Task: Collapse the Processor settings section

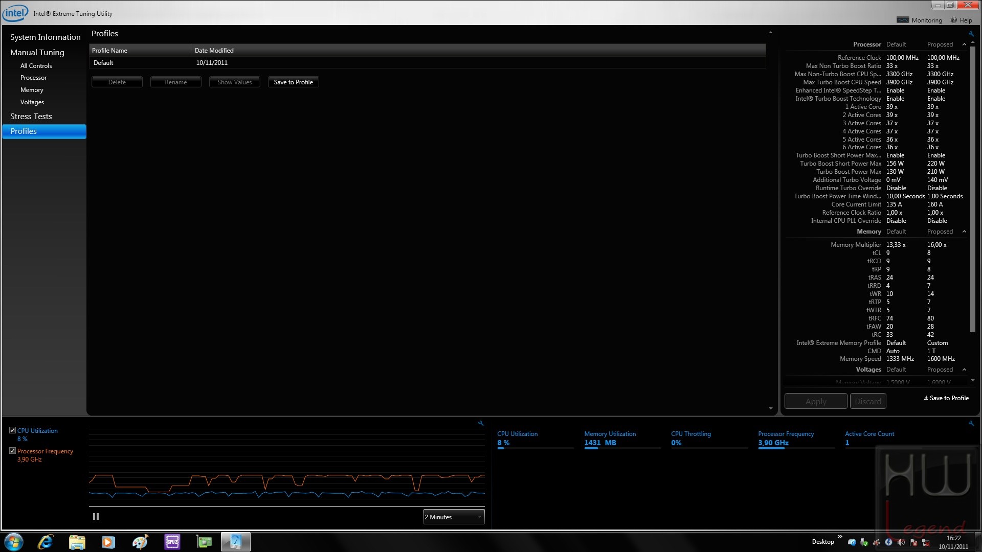Action: (964, 44)
